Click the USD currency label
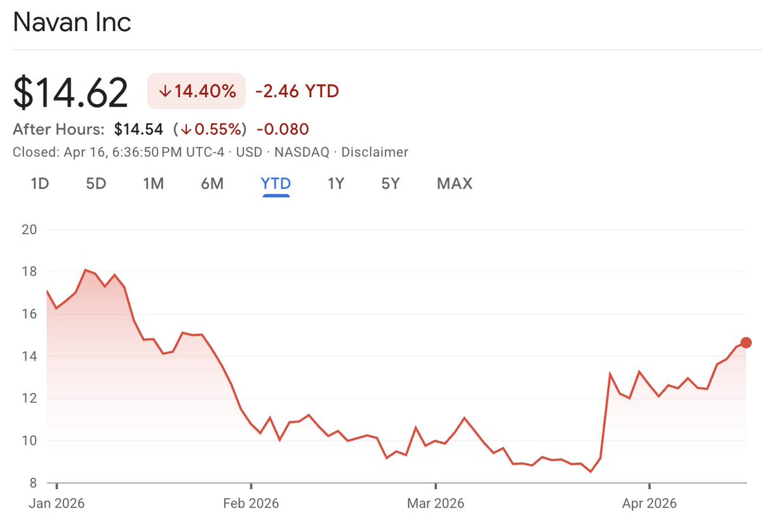762x526 pixels. tap(249, 152)
